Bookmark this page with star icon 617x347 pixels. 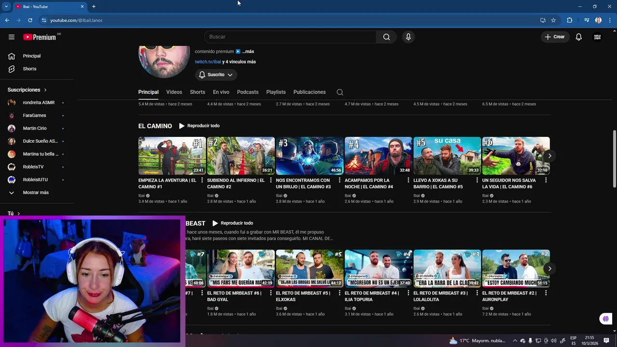[553, 20]
